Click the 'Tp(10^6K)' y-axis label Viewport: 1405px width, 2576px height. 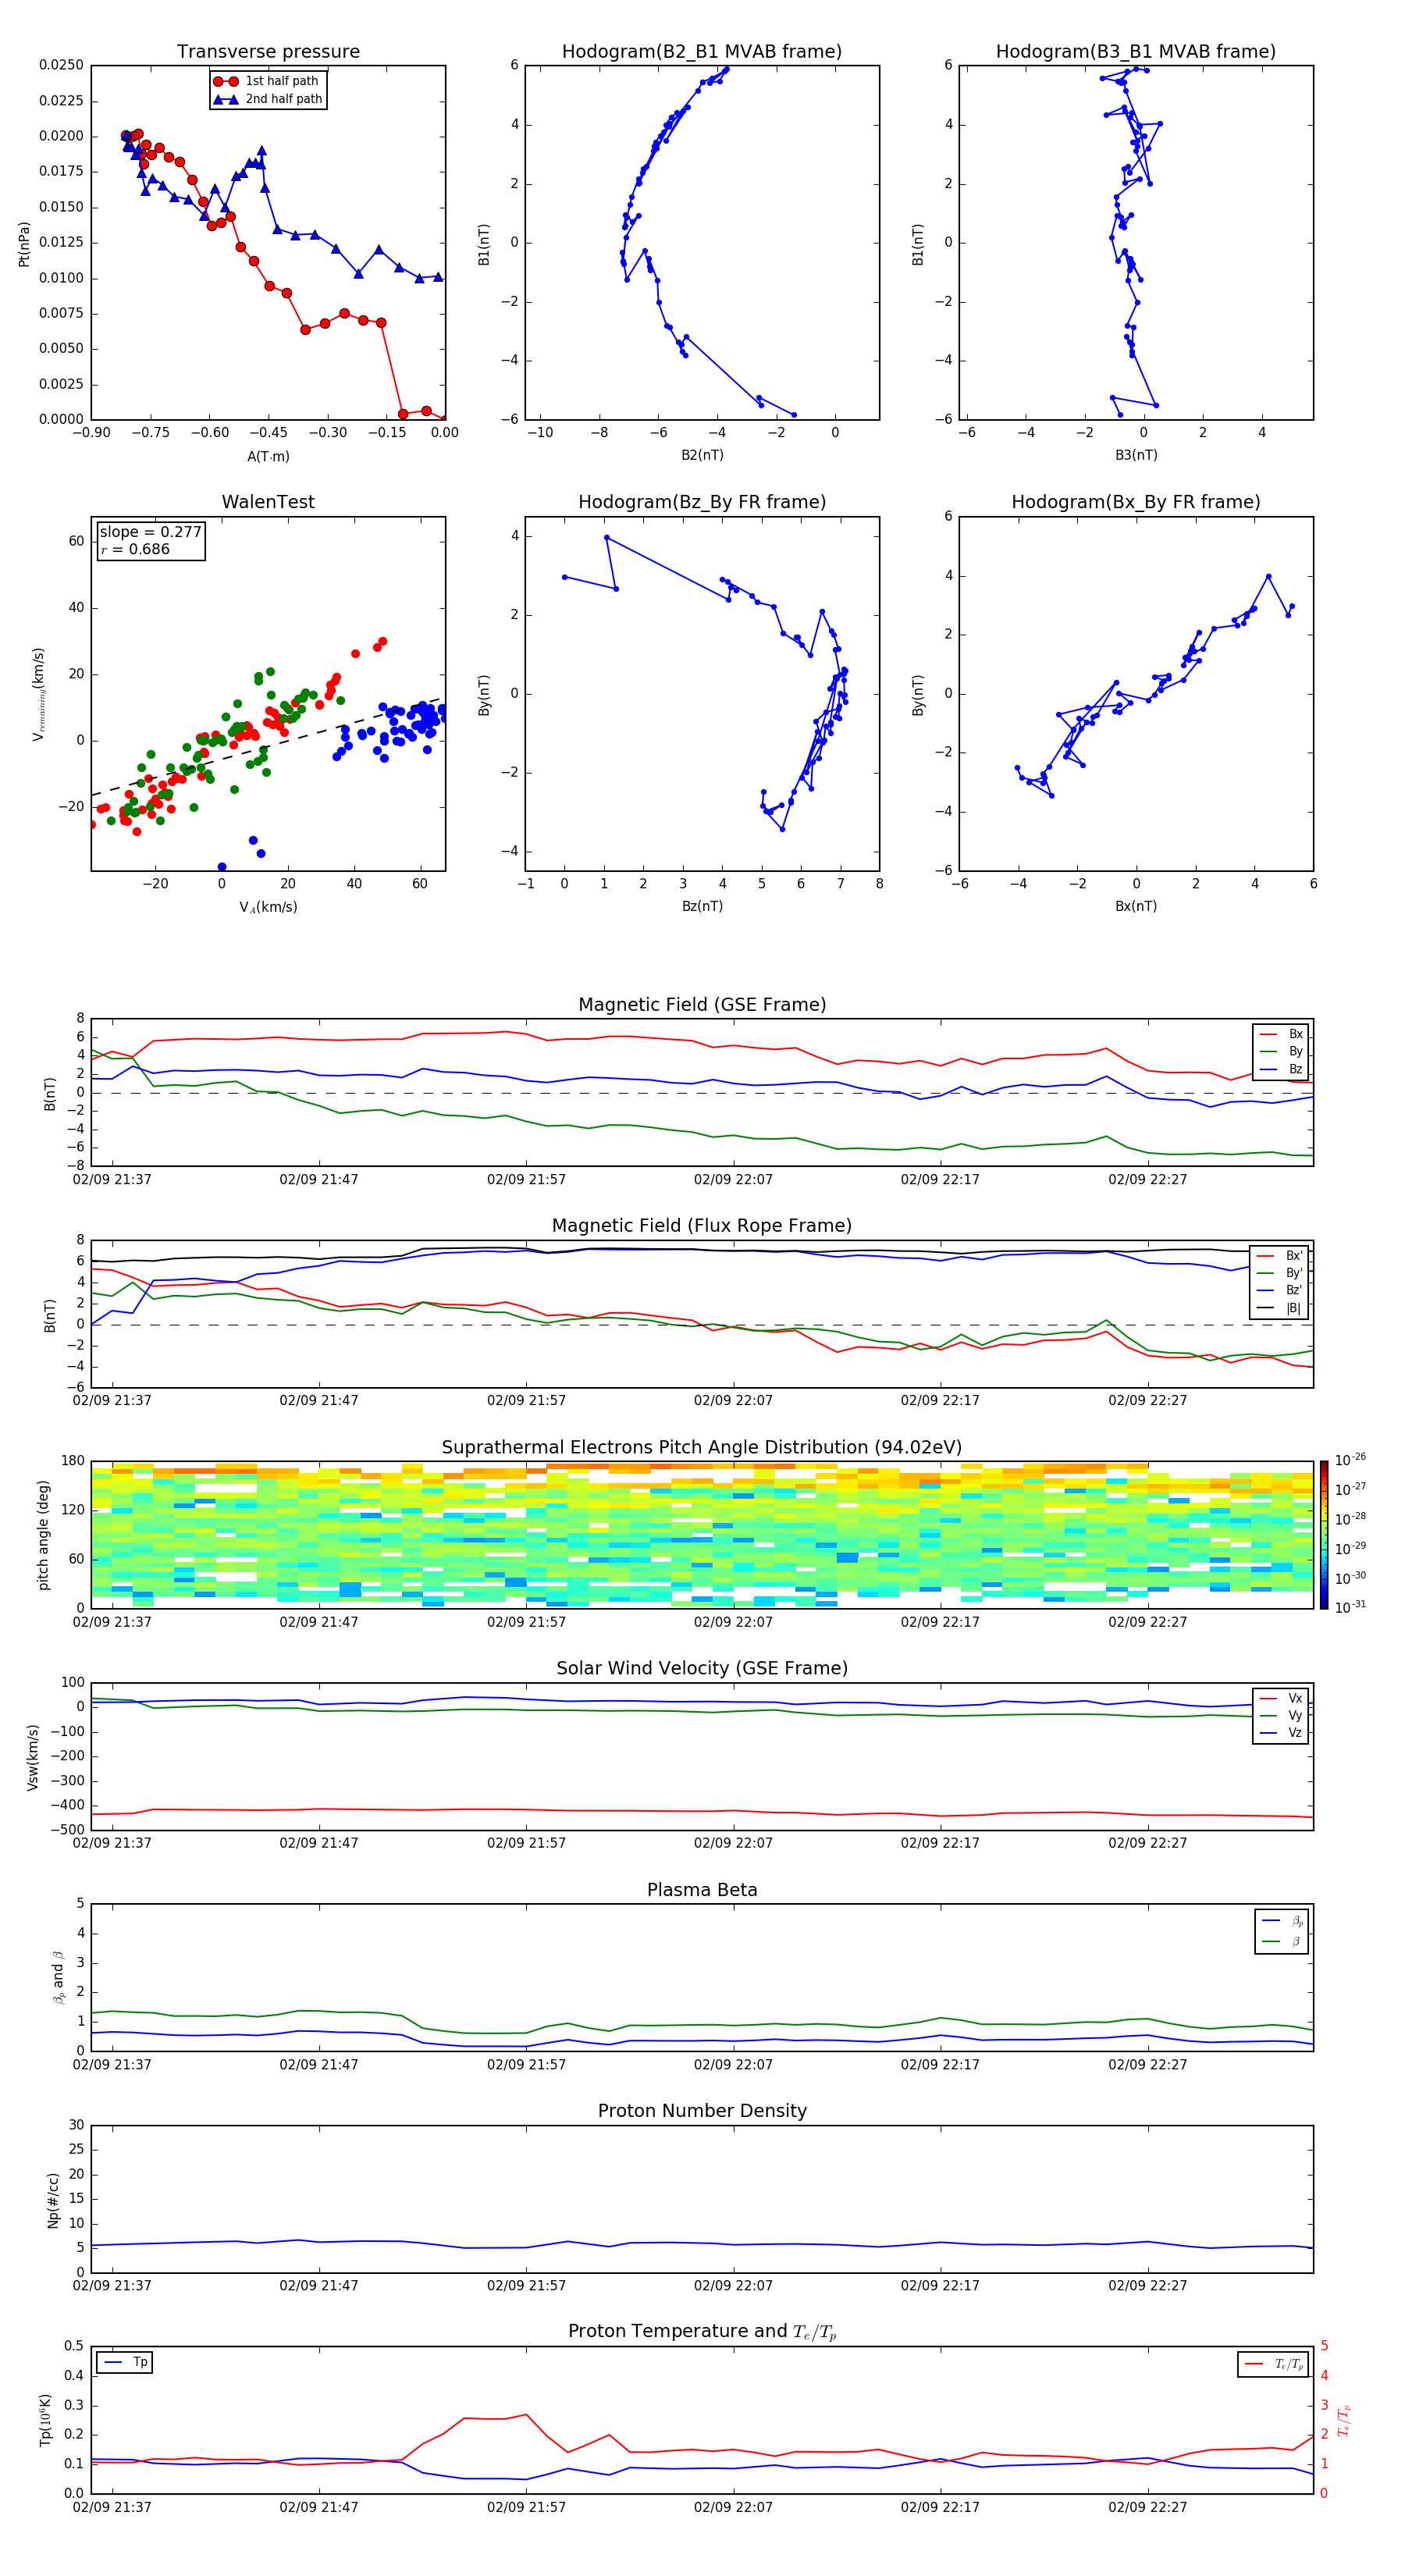(x=45, y=2420)
